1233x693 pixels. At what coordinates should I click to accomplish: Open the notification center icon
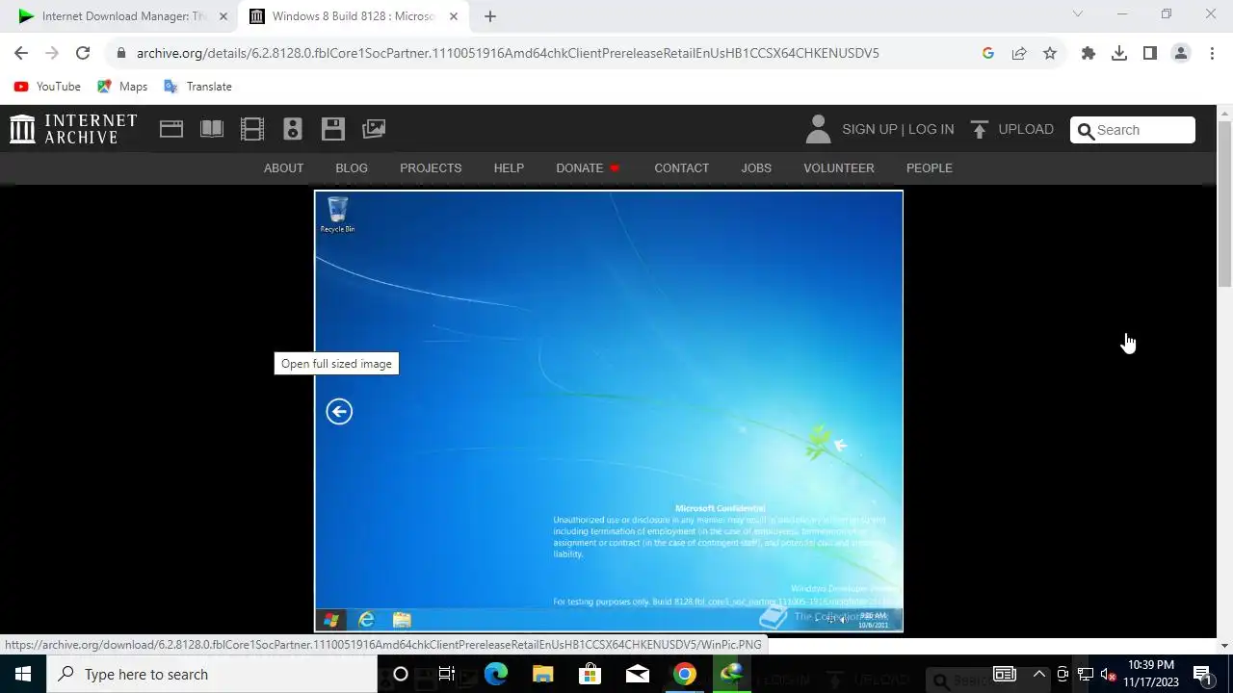tap(1202, 674)
